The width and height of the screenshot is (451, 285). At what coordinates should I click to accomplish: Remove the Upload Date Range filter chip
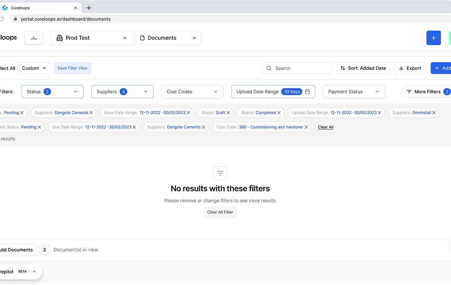click(x=379, y=112)
